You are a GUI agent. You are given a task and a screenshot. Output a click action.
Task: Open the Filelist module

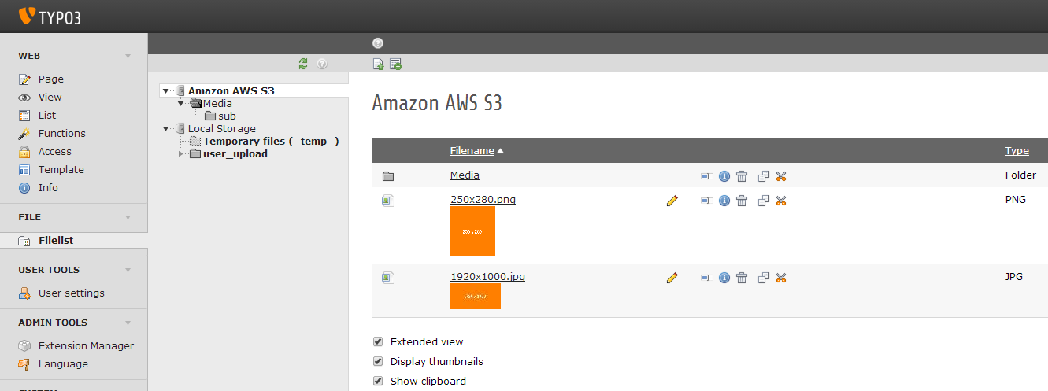[x=56, y=241]
